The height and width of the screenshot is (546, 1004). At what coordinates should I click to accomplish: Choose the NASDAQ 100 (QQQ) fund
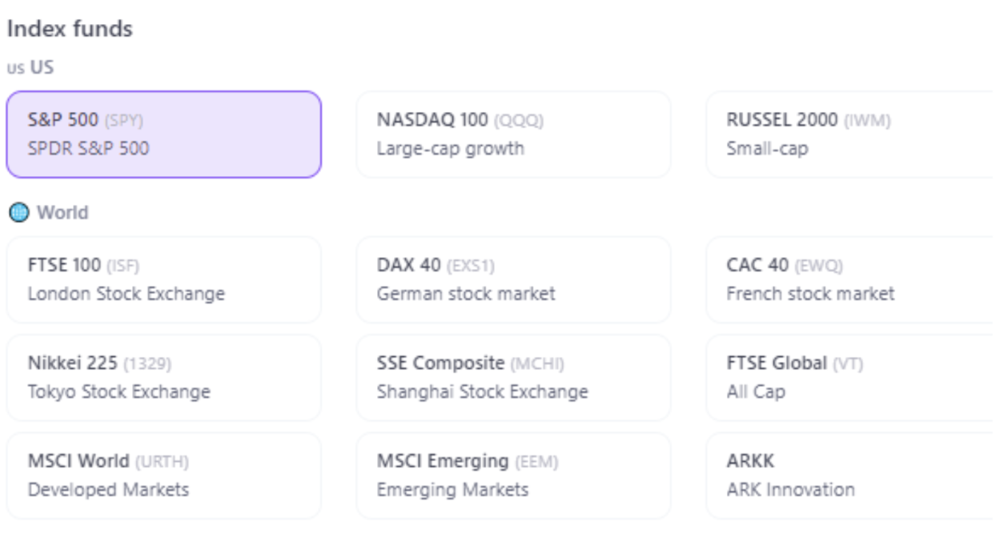click(x=513, y=134)
